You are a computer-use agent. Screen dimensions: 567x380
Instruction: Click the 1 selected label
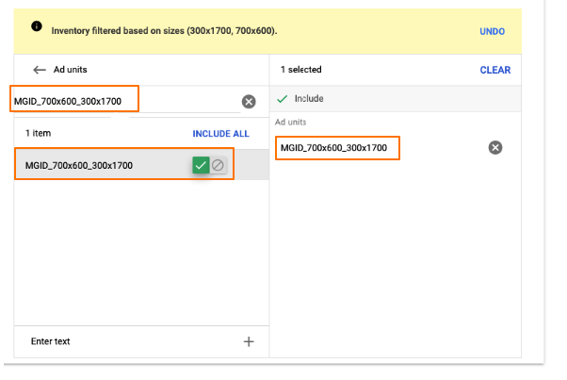click(x=300, y=70)
